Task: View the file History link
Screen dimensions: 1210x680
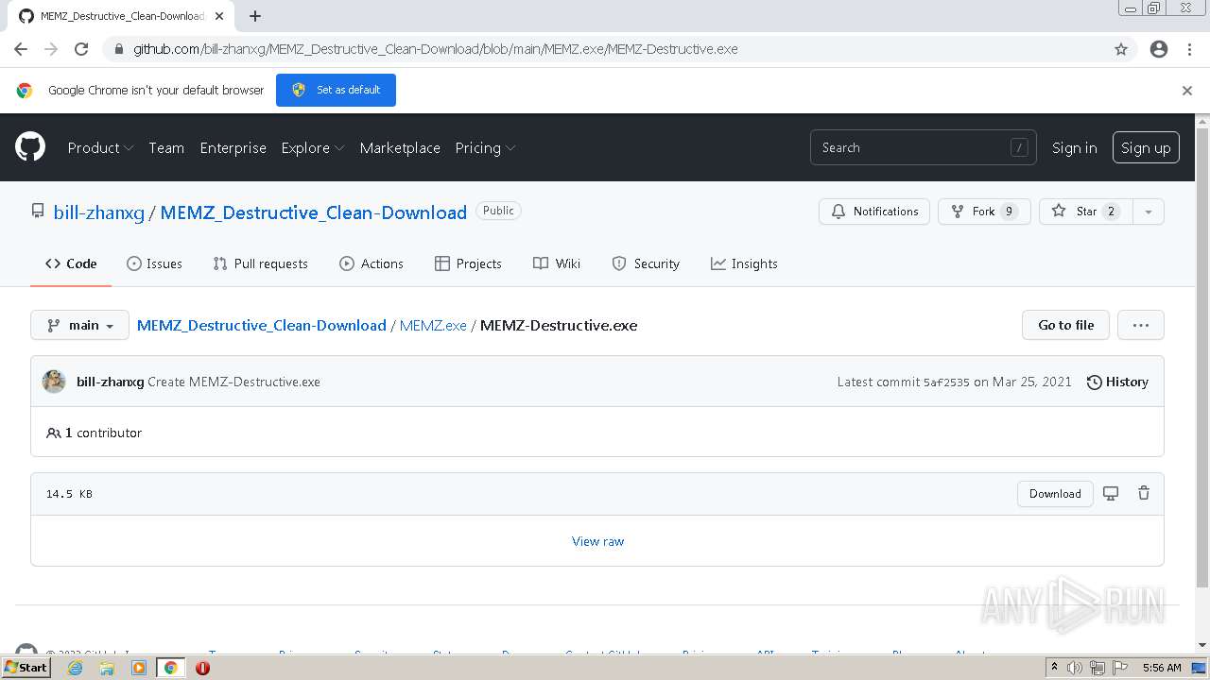Action: [1117, 382]
